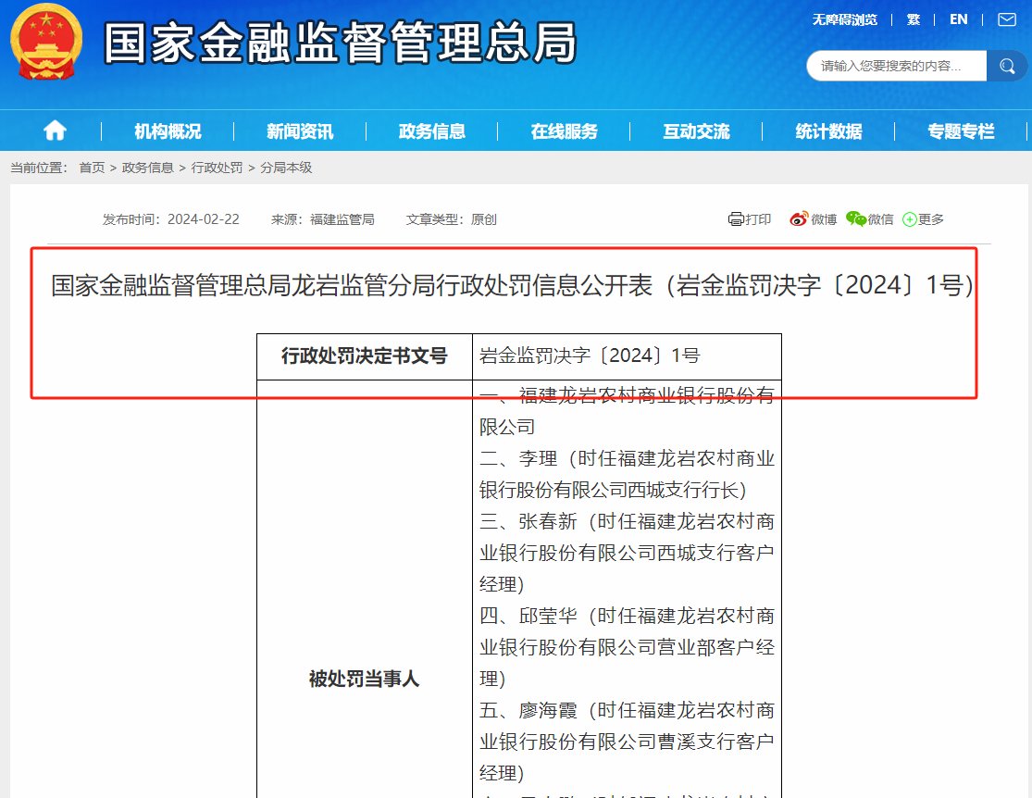The image size is (1032, 798).
Task: Click the search magnifier button
Action: [1008, 66]
